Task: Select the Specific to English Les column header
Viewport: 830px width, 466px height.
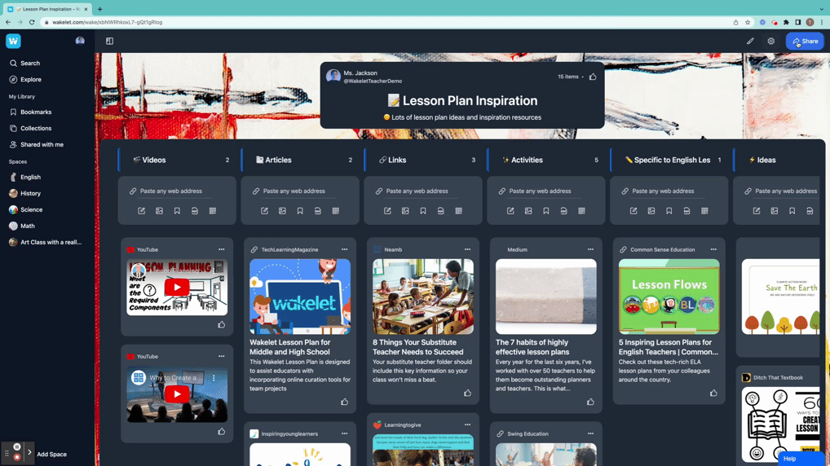Action: 671,160
